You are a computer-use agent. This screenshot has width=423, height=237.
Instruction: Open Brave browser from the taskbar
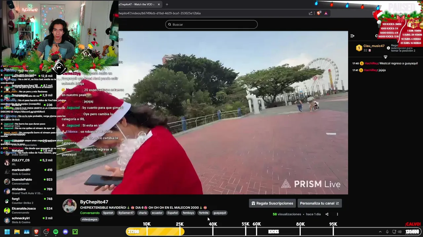pos(36,232)
